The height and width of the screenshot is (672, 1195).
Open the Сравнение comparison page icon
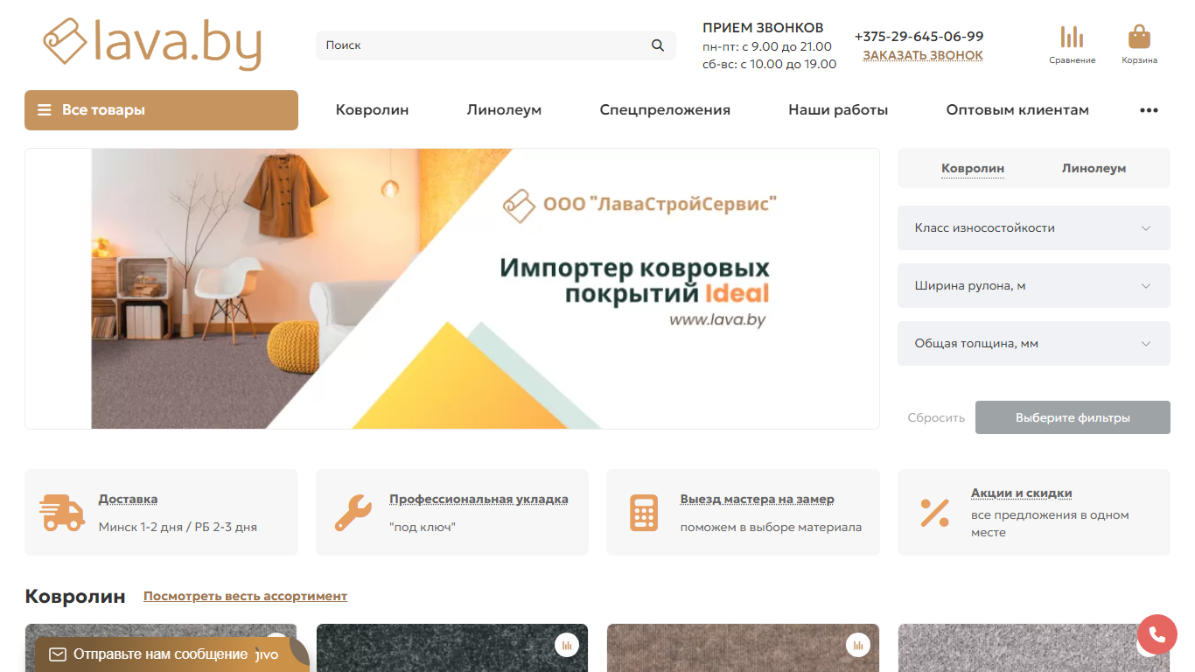coord(1072,45)
